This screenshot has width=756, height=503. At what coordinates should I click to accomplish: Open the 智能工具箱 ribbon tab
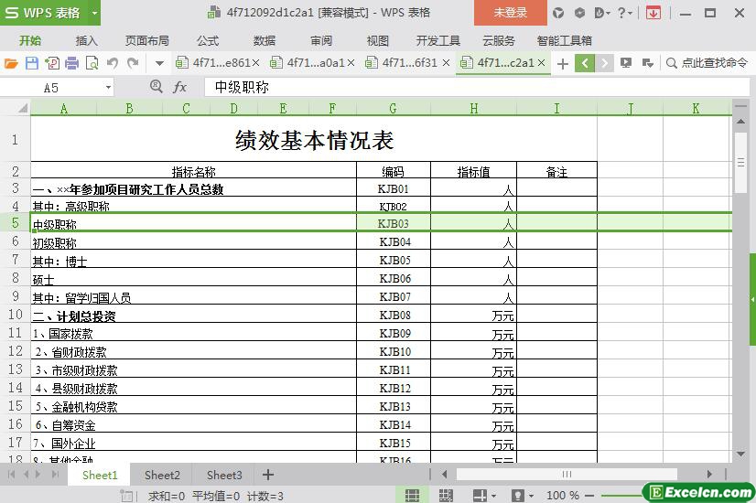pyautogui.click(x=564, y=41)
